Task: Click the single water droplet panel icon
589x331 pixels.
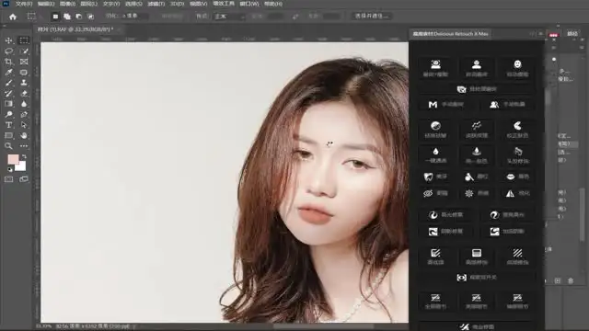Action: [x=435, y=151]
